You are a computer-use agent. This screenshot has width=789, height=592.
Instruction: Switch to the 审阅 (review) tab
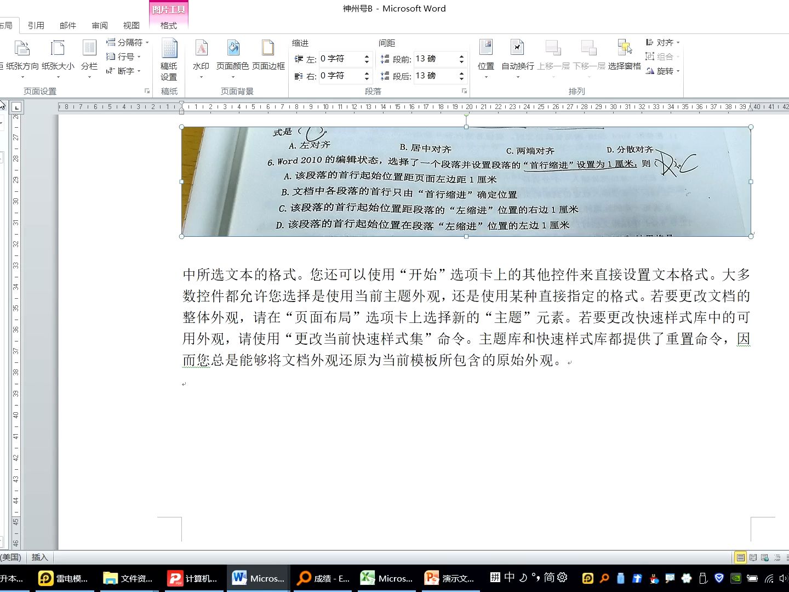[100, 25]
